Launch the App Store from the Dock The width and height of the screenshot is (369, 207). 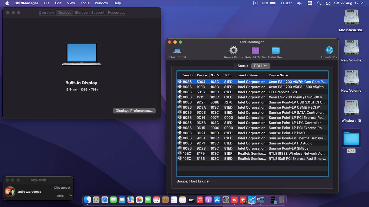(x=217, y=200)
